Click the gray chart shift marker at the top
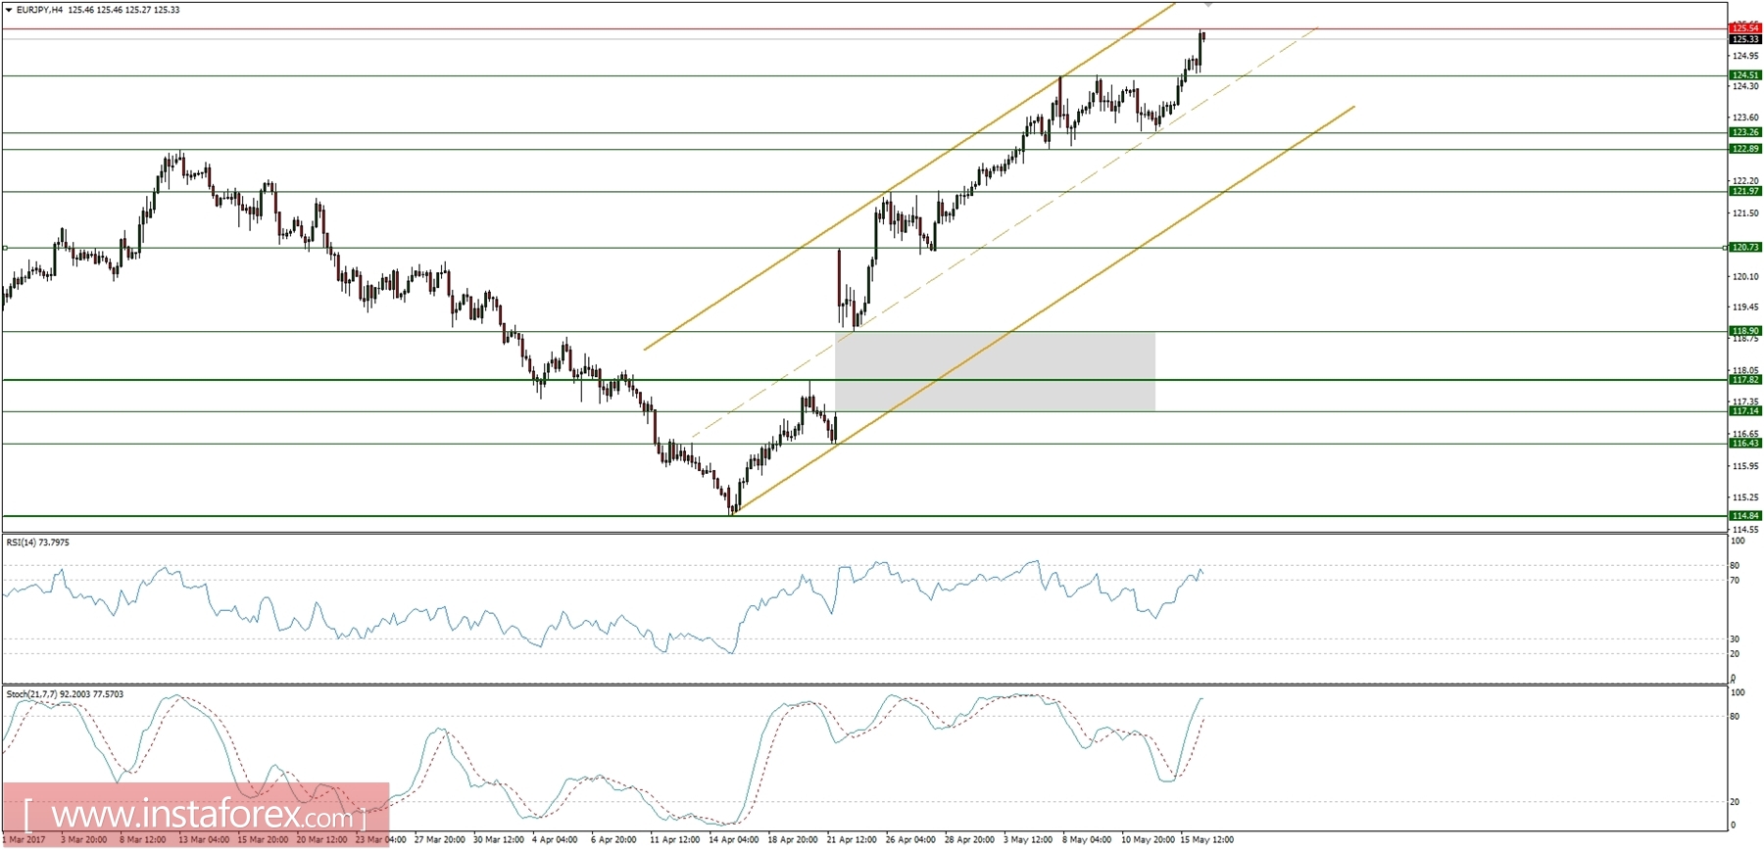 coord(1208,5)
